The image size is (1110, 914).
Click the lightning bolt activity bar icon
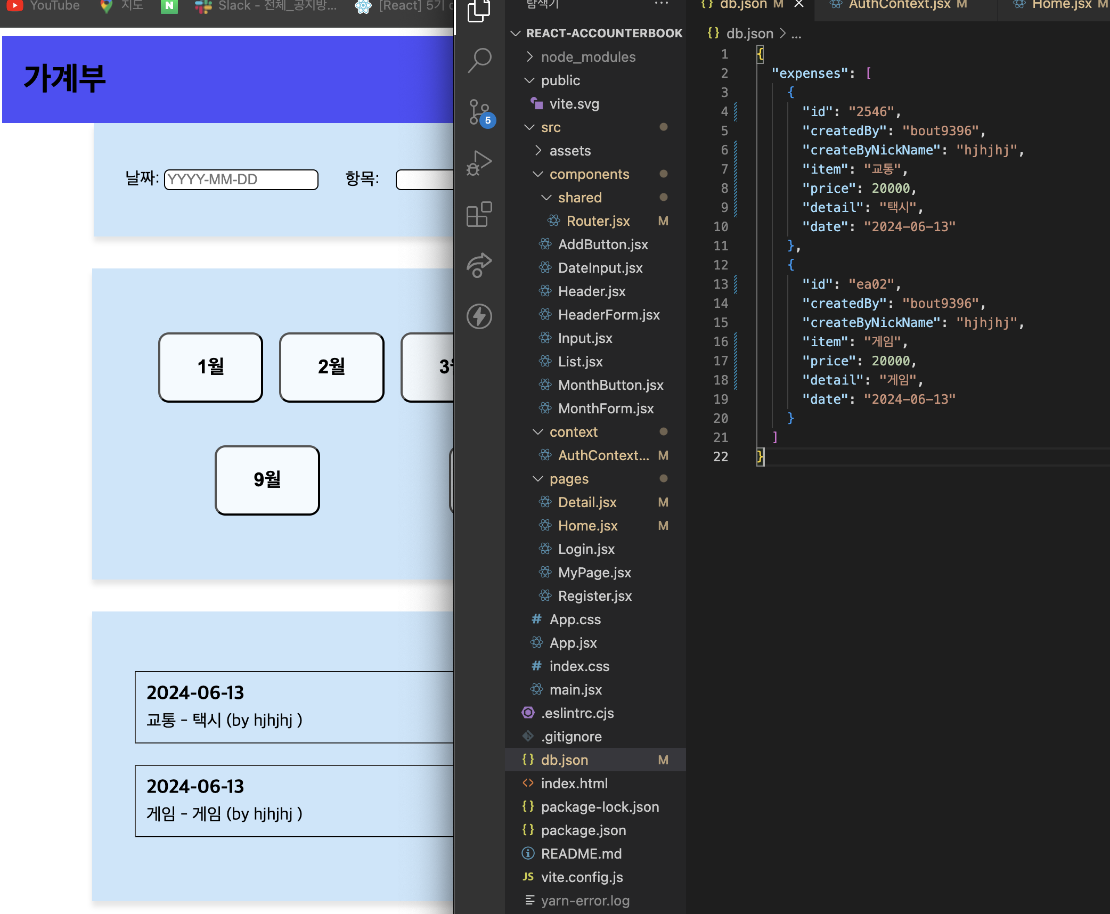point(479,316)
